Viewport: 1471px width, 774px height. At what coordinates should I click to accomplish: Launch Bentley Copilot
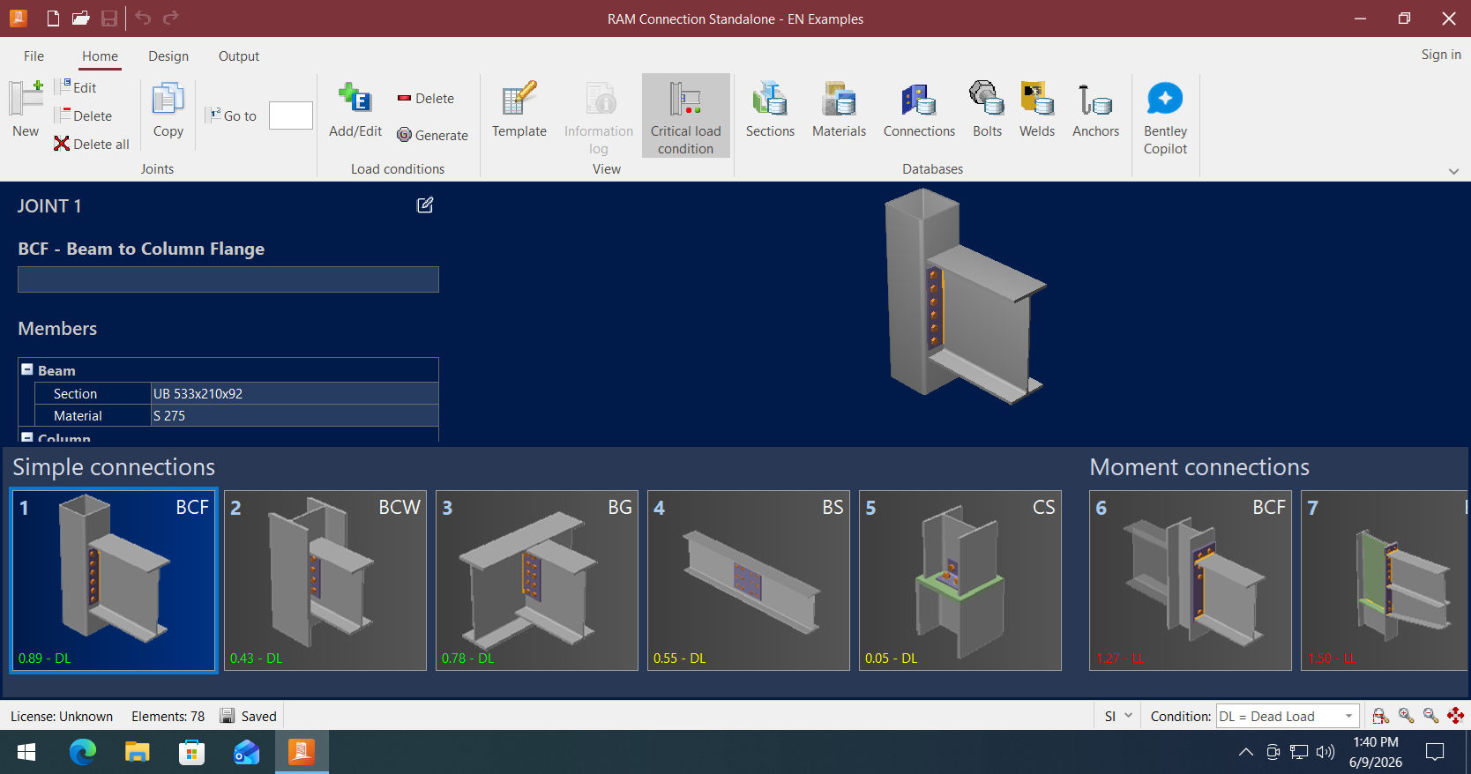pyautogui.click(x=1165, y=118)
